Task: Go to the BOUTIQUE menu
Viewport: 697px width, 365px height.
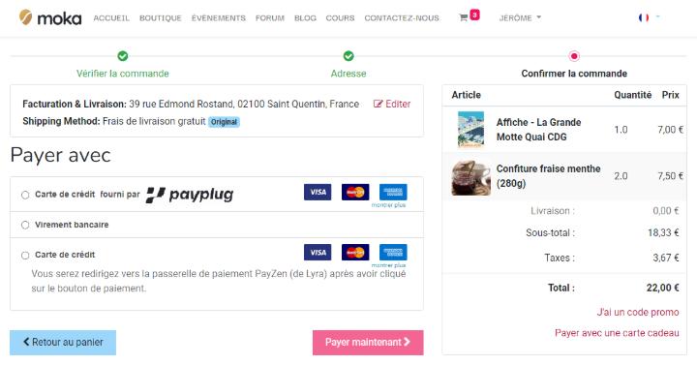Action: 161,17
